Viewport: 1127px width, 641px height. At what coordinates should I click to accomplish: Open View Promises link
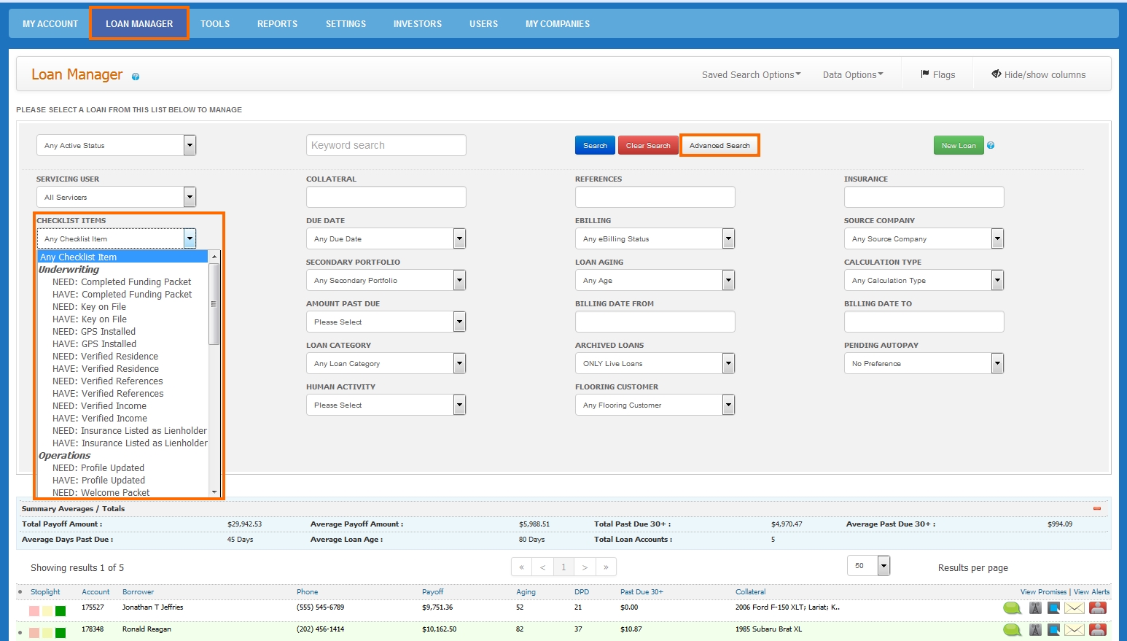(1043, 591)
